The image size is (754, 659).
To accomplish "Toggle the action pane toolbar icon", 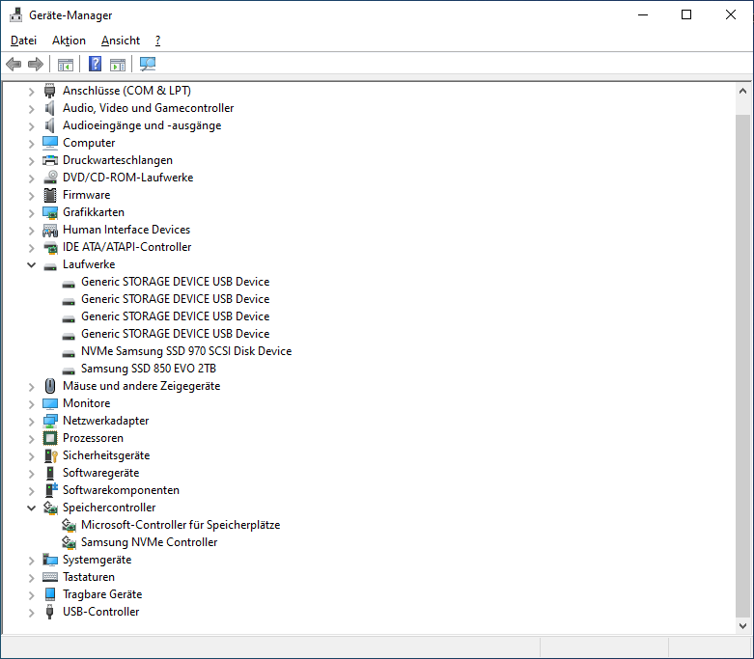I will (118, 64).
